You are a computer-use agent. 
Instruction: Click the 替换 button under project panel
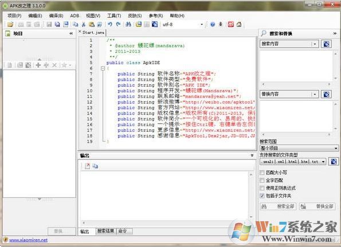tap(62, 231)
